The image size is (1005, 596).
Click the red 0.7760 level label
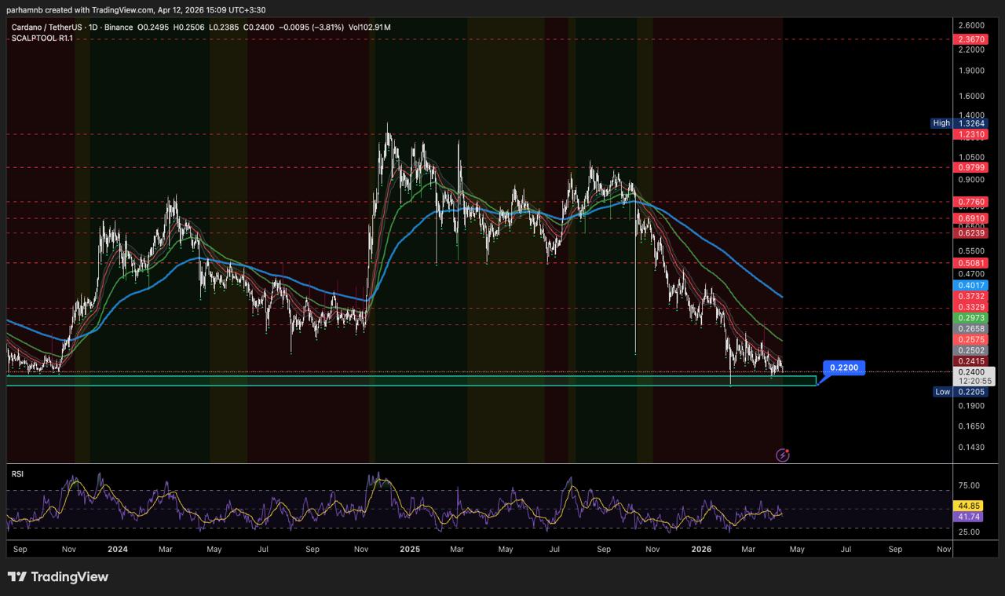tap(970, 202)
